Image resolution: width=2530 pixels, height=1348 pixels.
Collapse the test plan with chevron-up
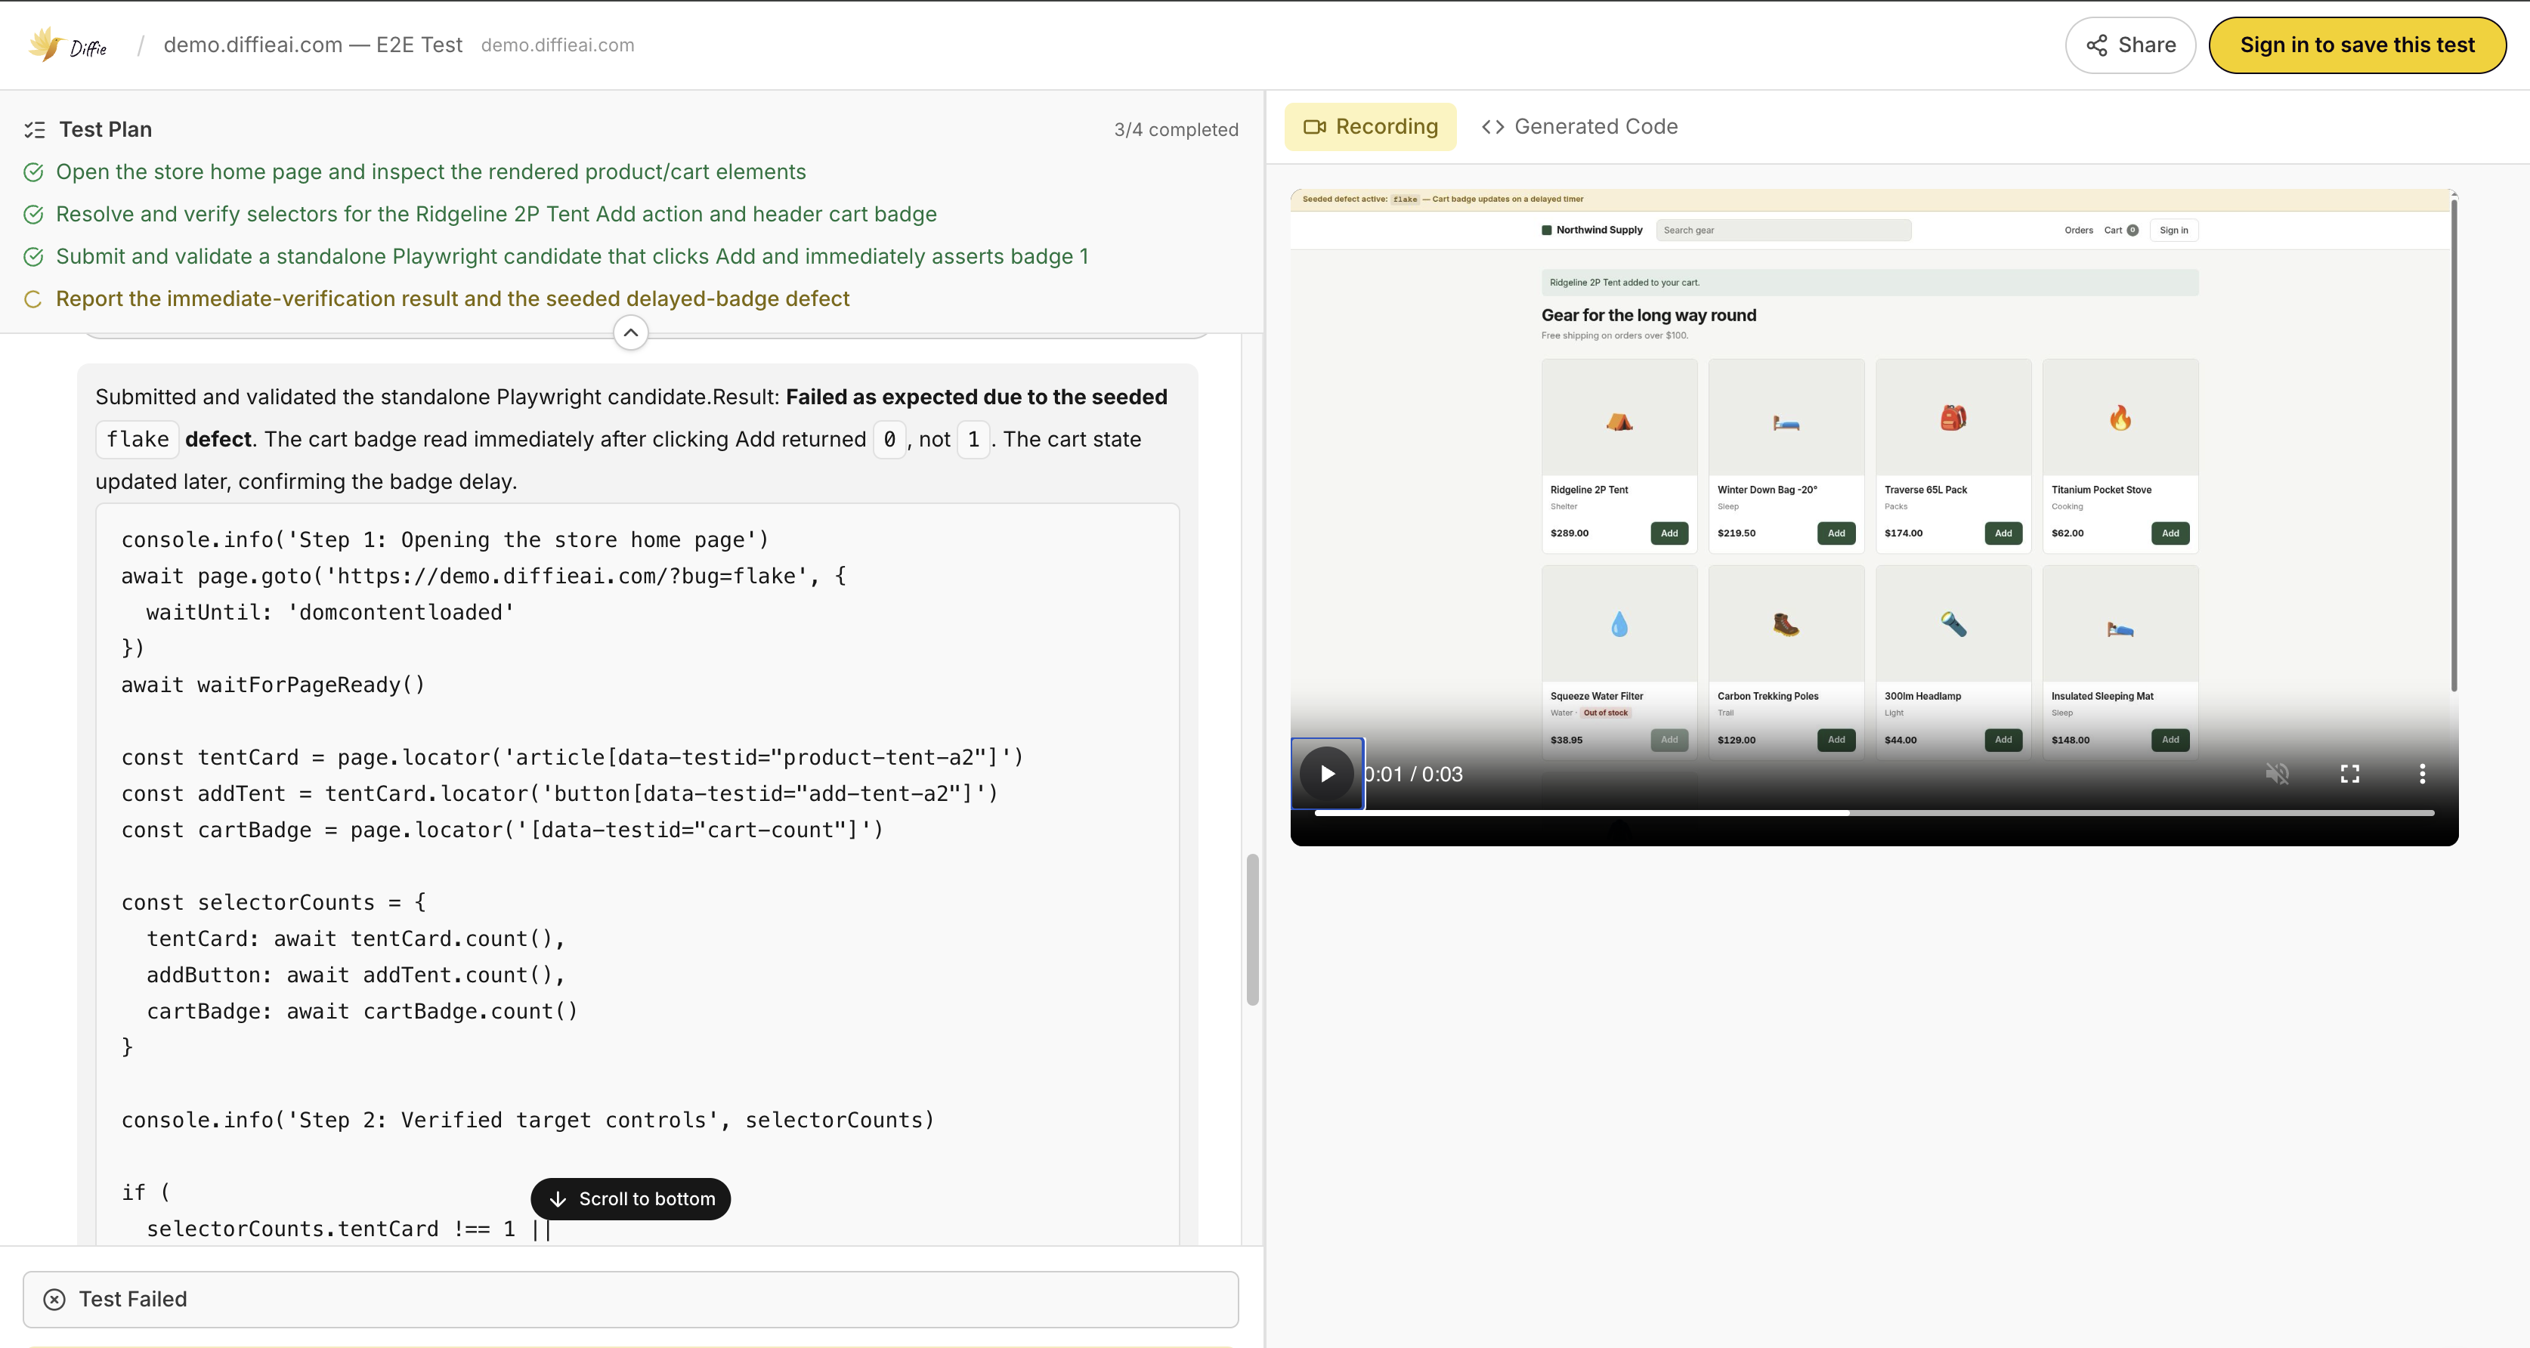pyautogui.click(x=630, y=332)
